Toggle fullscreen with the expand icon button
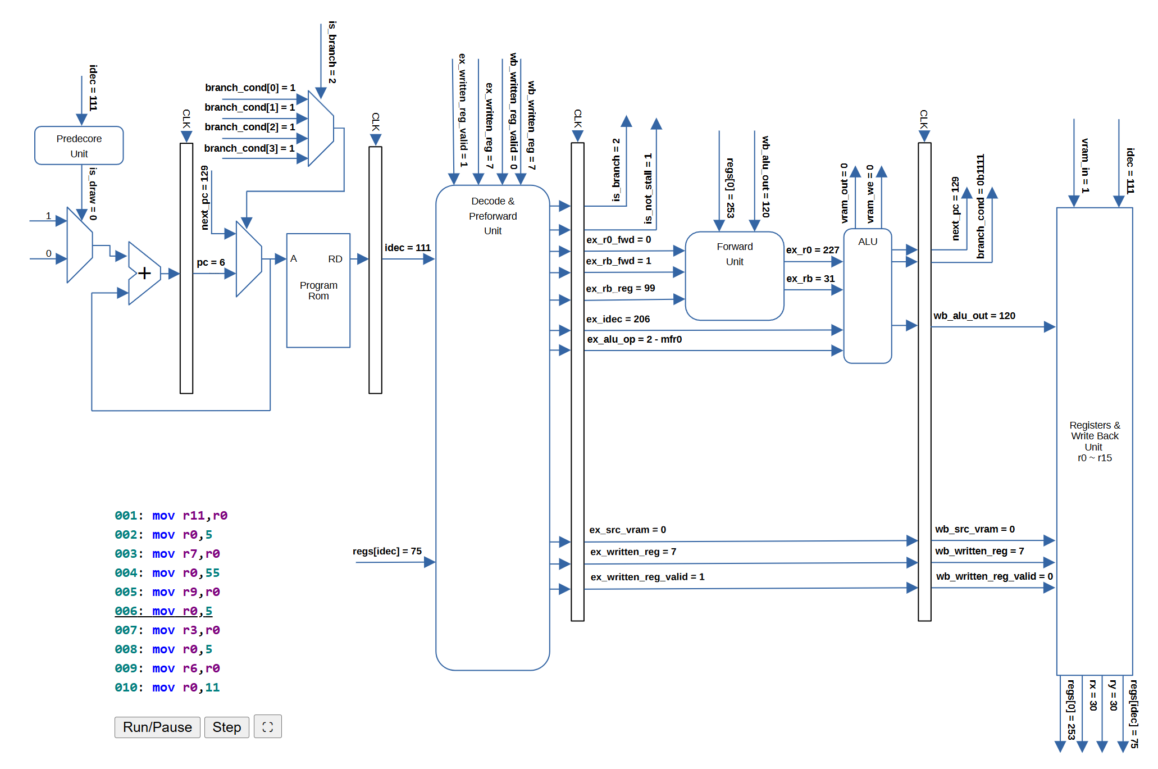The height and width of the screenshot is (769, 1158). [x=267, y=726]
